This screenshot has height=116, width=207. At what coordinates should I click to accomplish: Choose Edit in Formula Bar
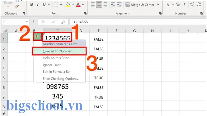(x=59, y=72)
